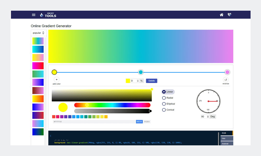Open the popular presets dropdown

click(x=39, y=33)
